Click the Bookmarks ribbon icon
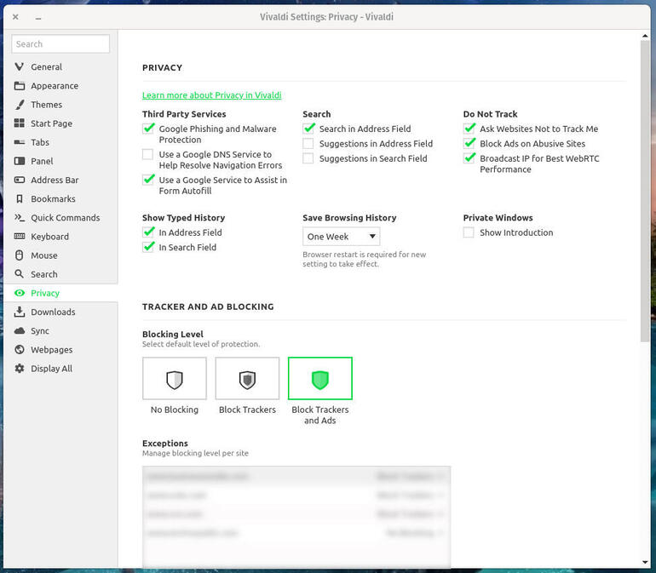656x573 pixels. [20, 198]
